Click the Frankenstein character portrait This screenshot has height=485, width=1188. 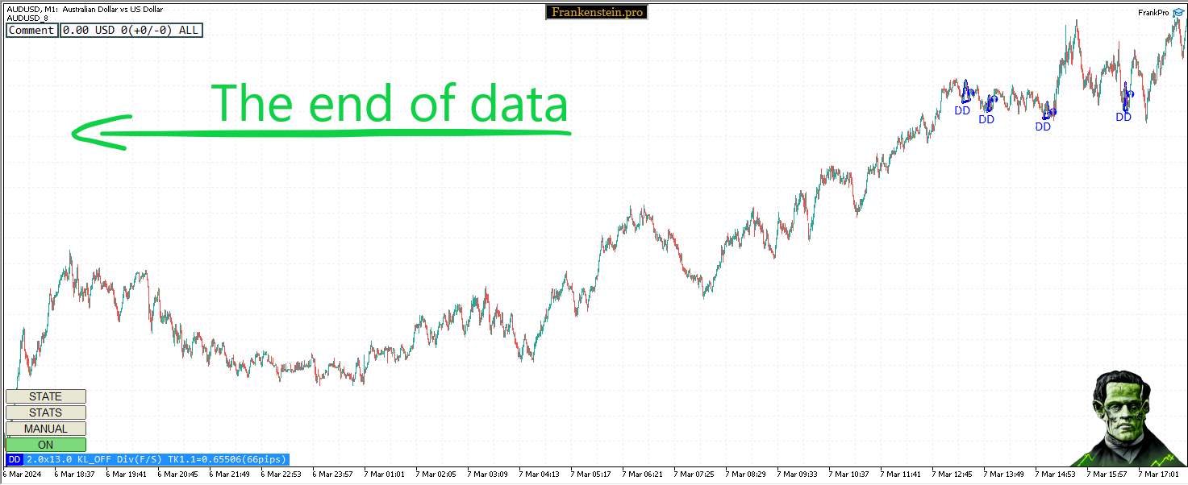(1128, 419)
